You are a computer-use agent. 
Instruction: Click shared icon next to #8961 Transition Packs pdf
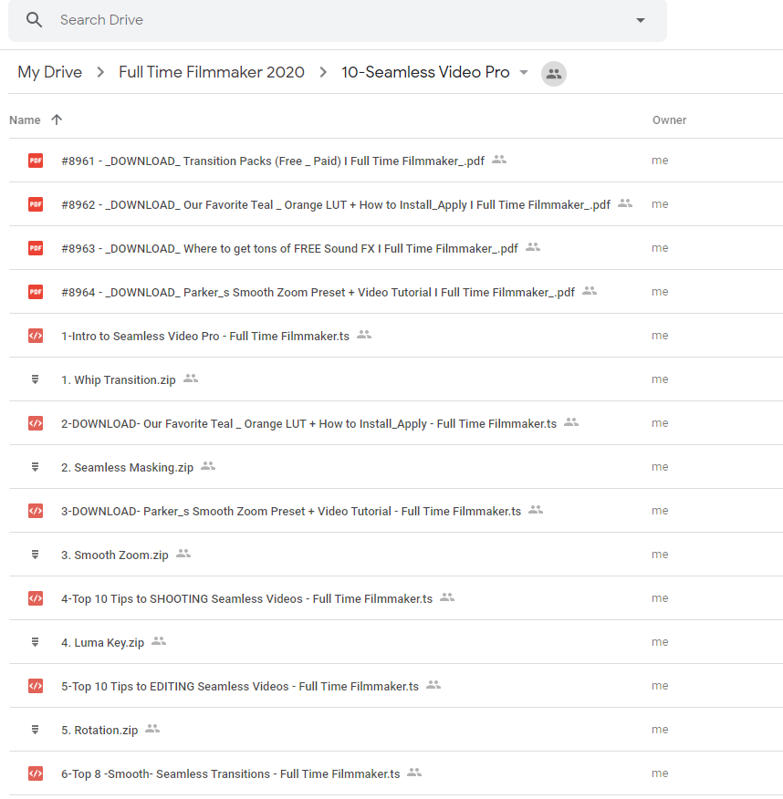(x=499, y=160)
